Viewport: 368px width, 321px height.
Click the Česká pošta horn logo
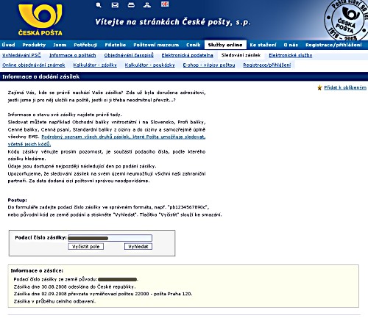point(40,20)
